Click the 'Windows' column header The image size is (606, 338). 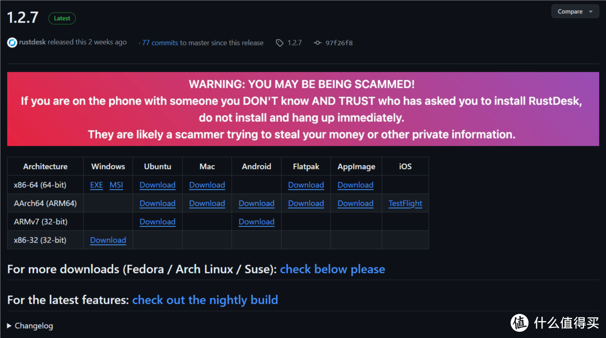(108, 166)
